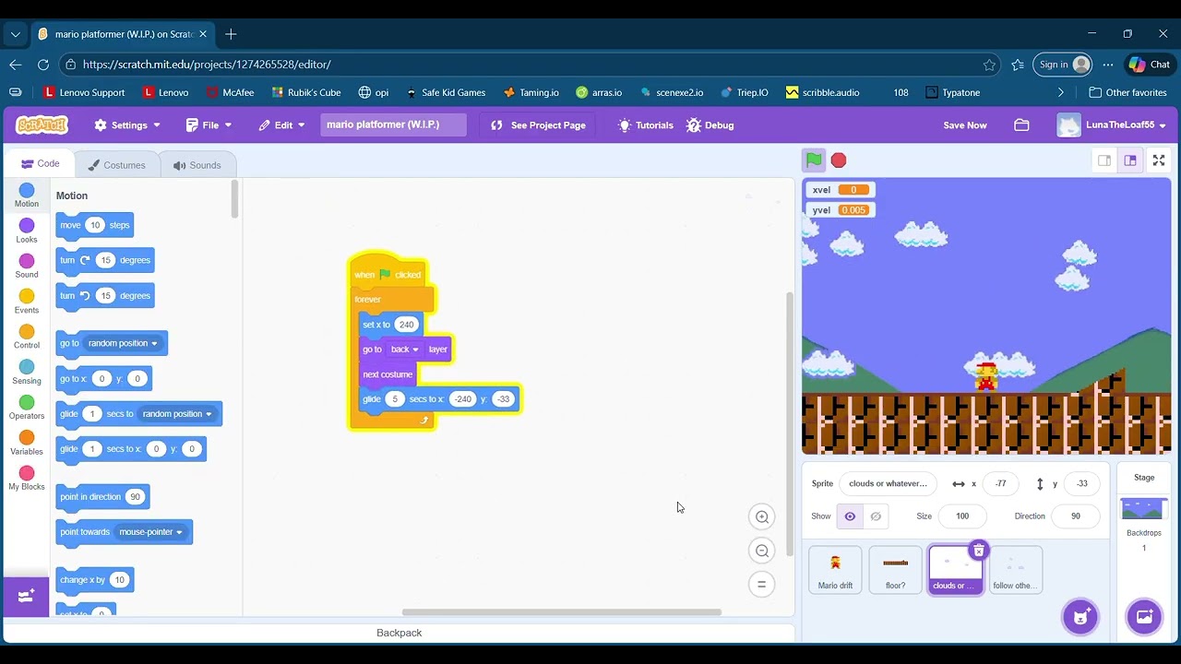The width and height of the screenshot is (1181, 664).
Task: Click the sprite Size field
Action: click(x=961, y=516)
